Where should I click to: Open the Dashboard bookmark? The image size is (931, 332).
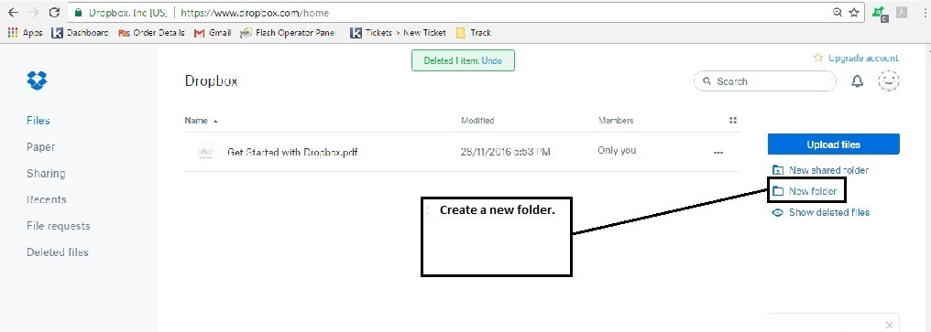pos(80,33)
